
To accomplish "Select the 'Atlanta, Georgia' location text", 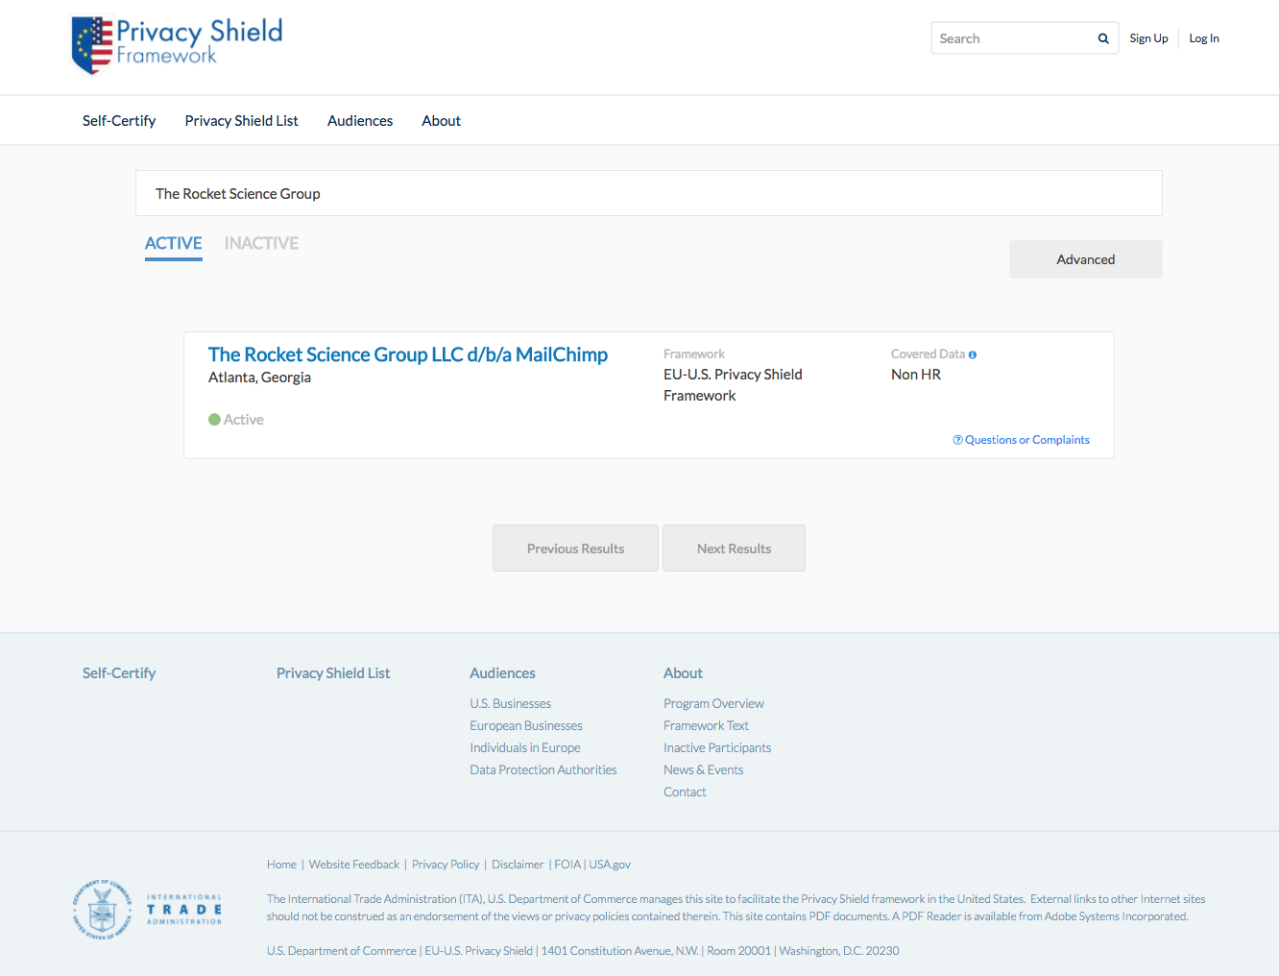I will pos(259,378).
